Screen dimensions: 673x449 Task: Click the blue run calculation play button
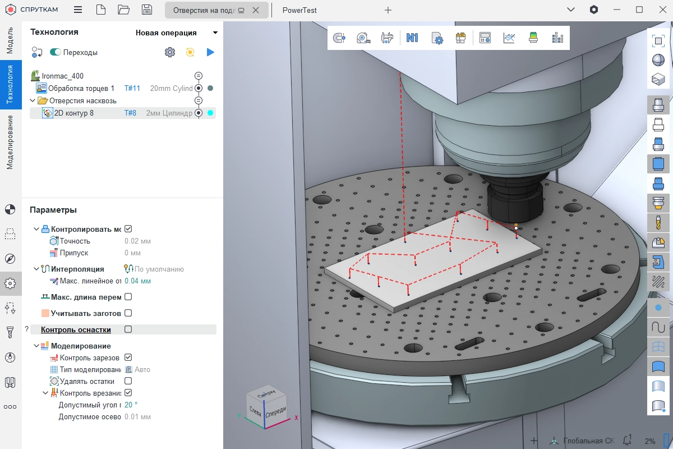tap(210, 52)
